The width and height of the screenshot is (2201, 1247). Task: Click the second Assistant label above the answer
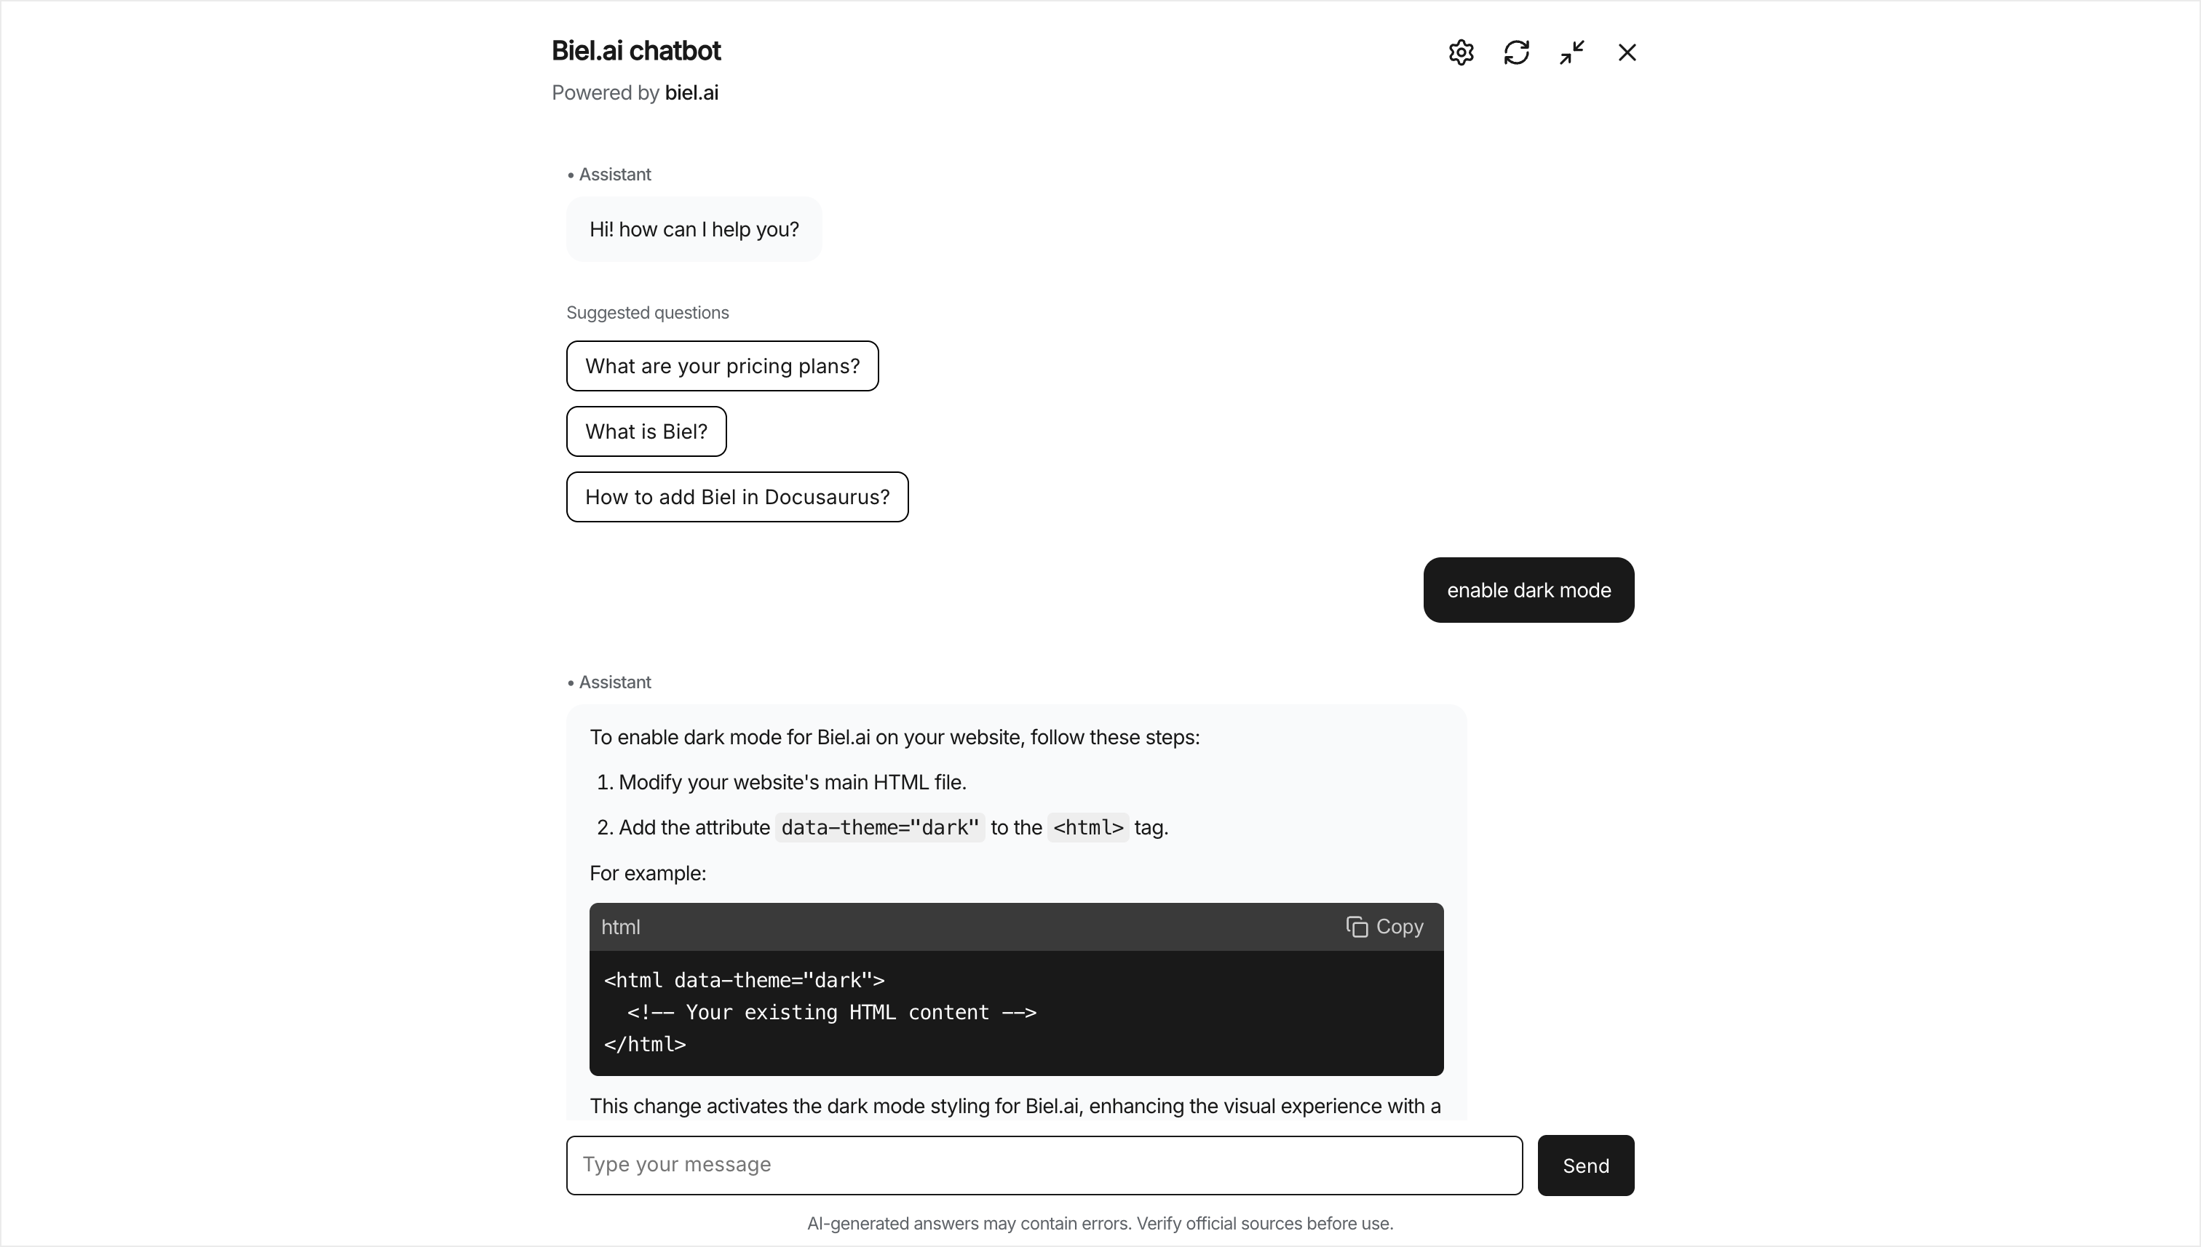(x=614, y=682)
